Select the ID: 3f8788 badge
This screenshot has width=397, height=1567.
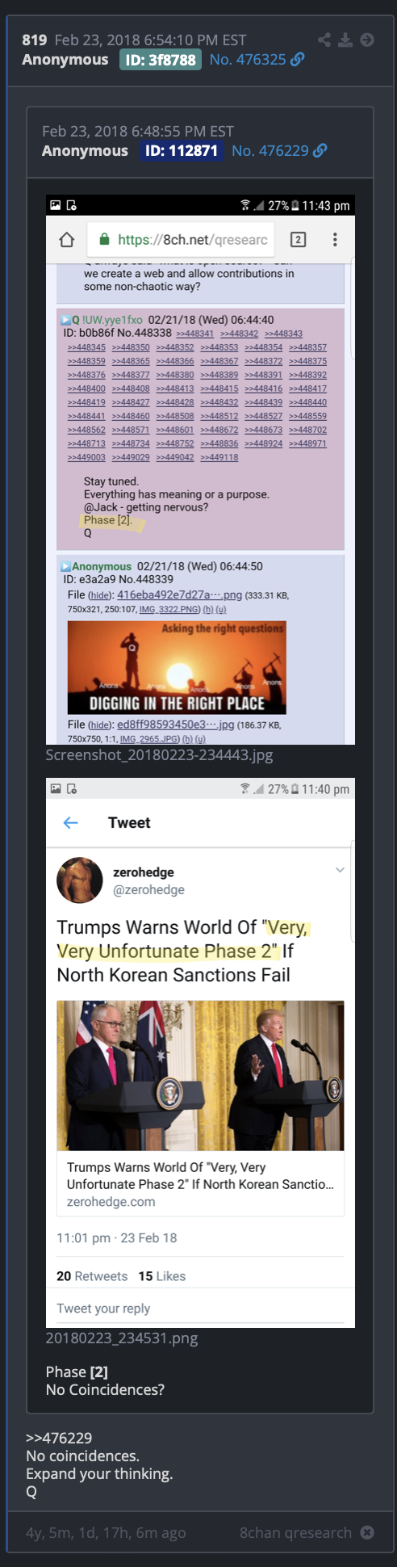coord(160,60)
